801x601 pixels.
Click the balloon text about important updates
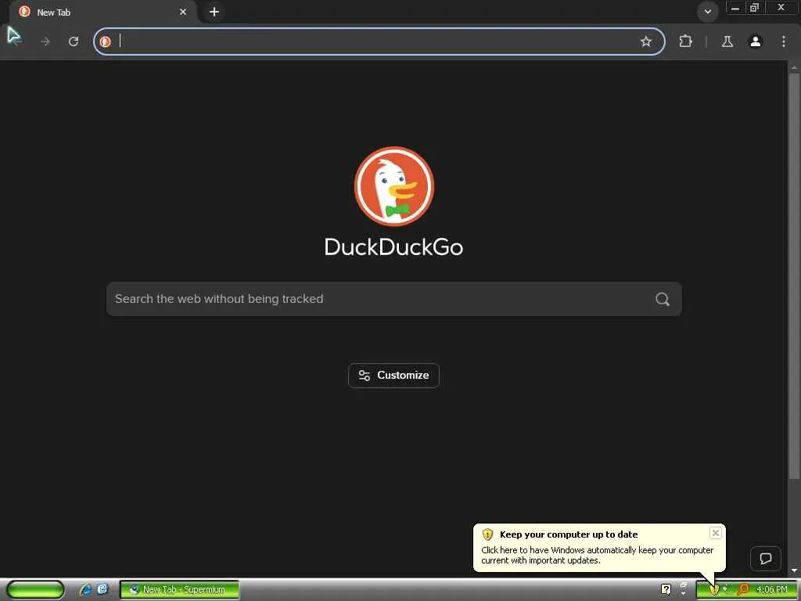(597, 556)
